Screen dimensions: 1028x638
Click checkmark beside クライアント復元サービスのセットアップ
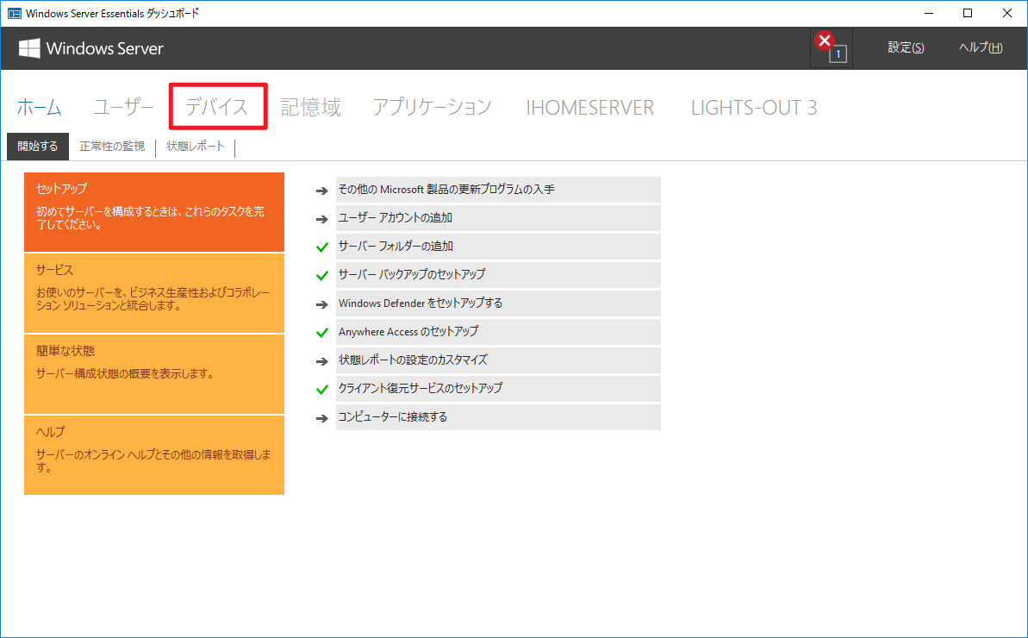[x=322, y=390]
